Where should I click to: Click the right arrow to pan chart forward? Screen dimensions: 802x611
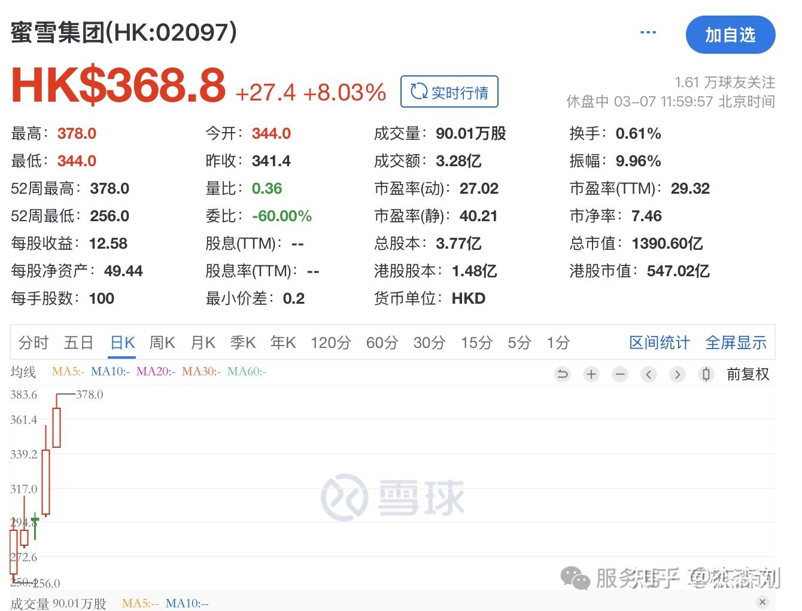[x=678, y=374]
